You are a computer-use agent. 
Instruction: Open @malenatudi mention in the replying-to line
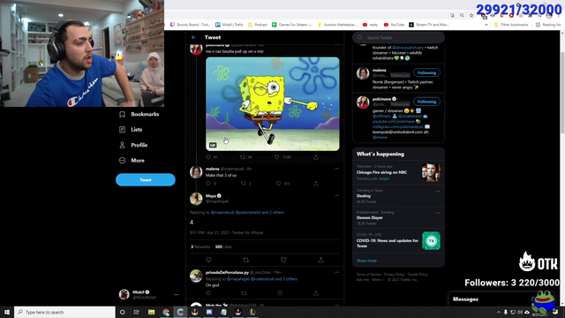coord(222,212)
